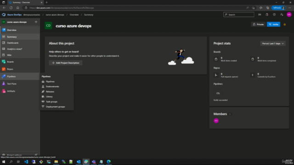Screen dimensions: 294x165
Task: Click the MK member avatar under Members
Action: tap(216, 121)
